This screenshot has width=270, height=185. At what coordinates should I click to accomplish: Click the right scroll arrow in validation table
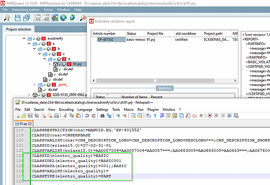tap(235, 81)
